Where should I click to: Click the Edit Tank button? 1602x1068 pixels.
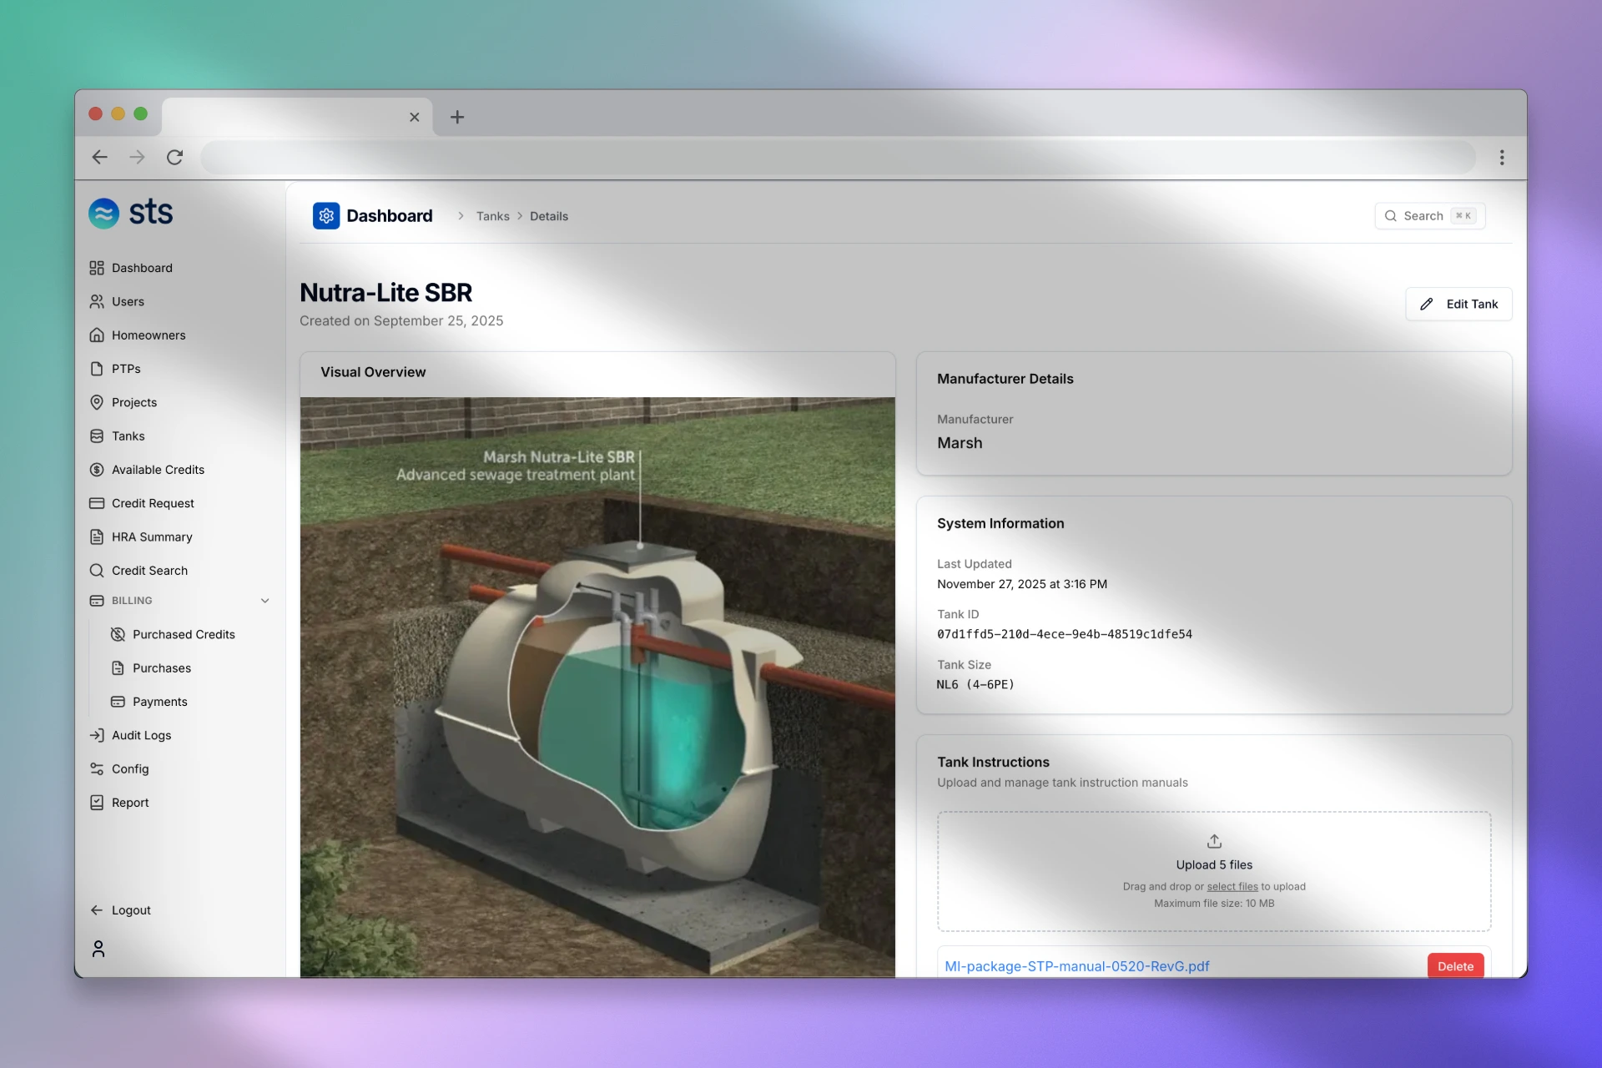point(1458,305)
